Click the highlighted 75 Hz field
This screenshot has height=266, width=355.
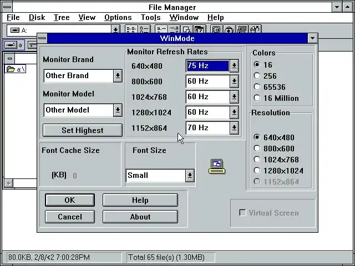pos(207,66)
